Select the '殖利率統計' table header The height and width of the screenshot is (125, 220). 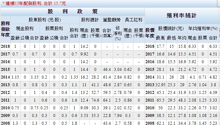pyautogui.click(x=181, y=15)
